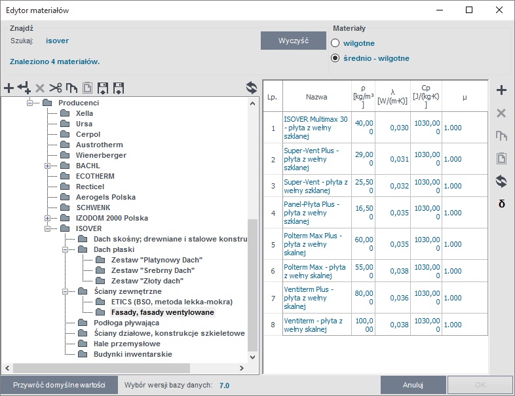Image resolution: width=515 pixels, height=396 pixels.
Task: Click the ISOVER Multimax 30 material row
Action: tap(375, 128)
